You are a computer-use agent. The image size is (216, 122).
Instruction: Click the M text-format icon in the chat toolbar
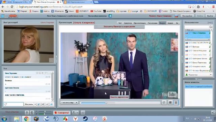pos(43,104)
